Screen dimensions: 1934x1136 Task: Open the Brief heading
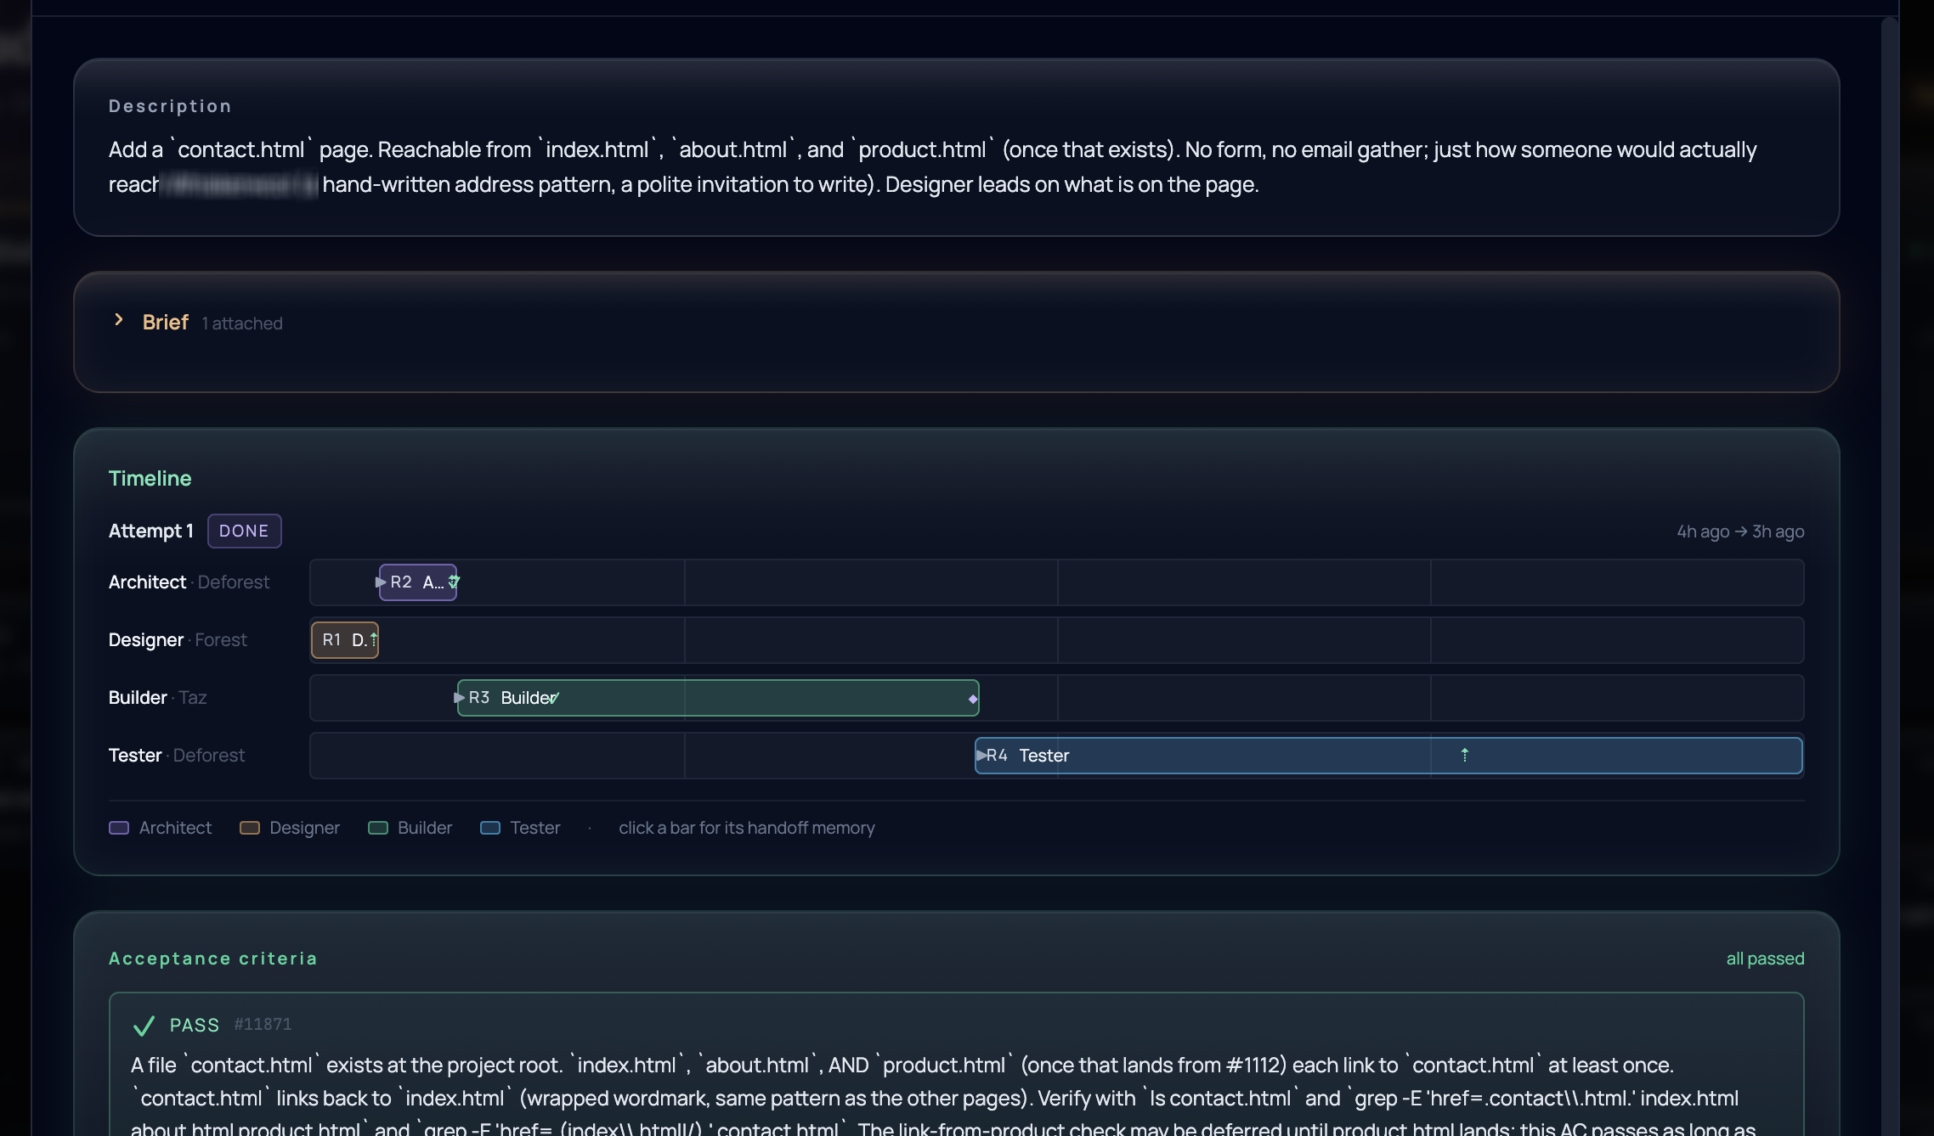(x=165, y=323)
